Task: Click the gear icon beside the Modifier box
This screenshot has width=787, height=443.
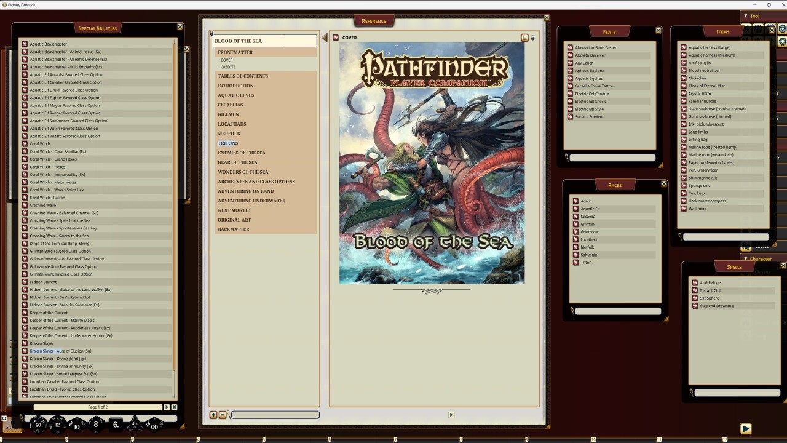Action: (4, 418)
